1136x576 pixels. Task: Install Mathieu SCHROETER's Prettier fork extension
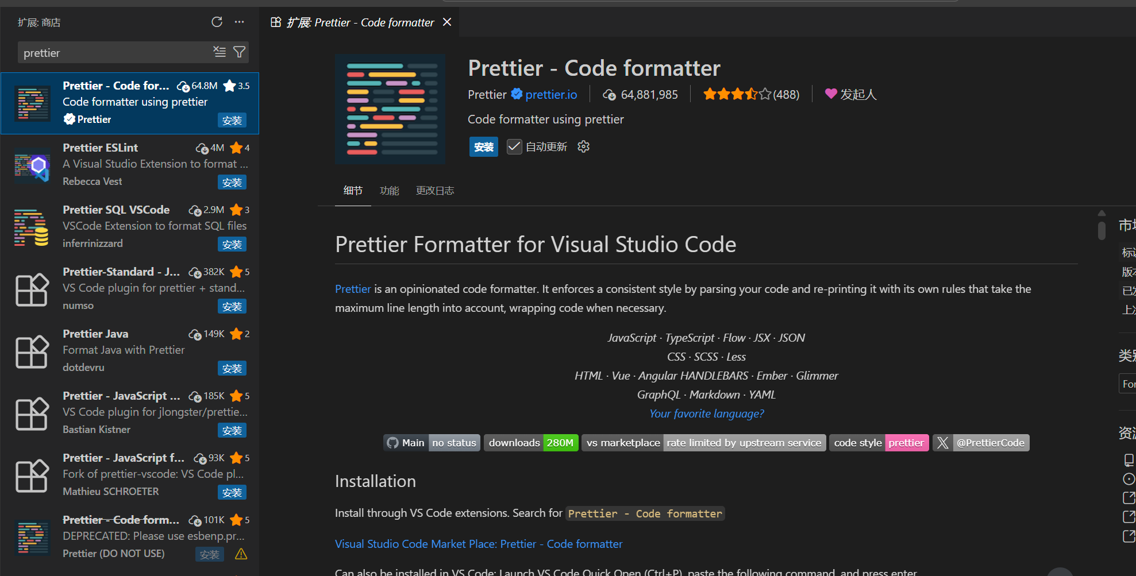(x=232, y=492)
